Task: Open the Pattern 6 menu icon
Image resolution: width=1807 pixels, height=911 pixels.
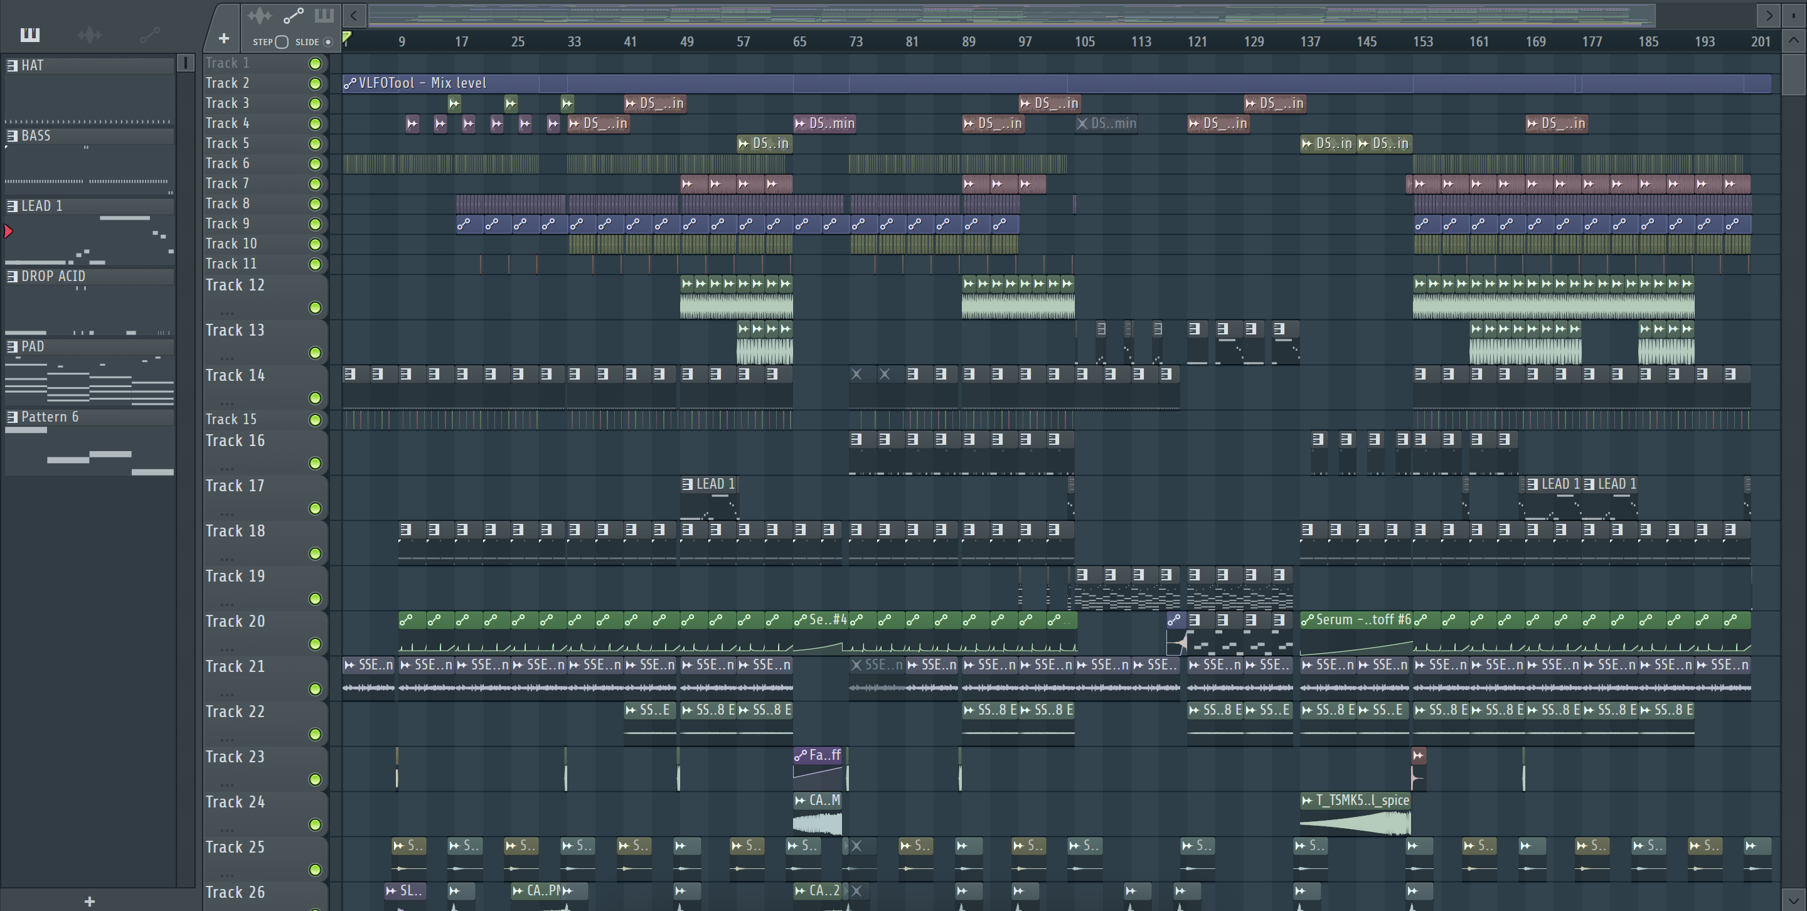Action: tap(12, 417)
